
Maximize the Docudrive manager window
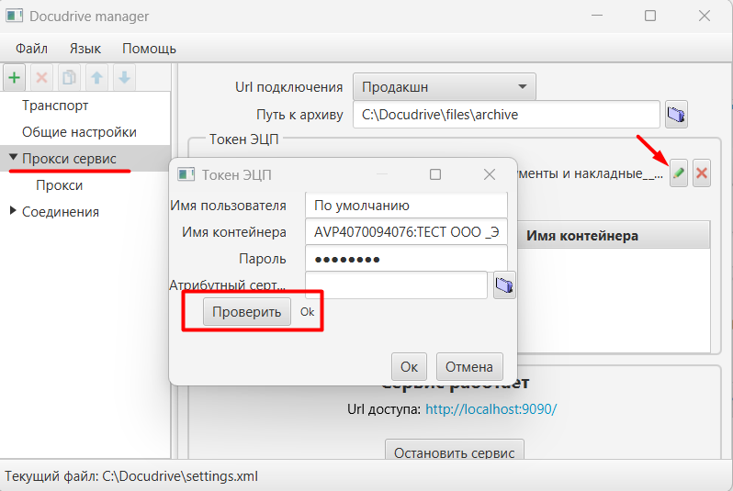[650, 16]
